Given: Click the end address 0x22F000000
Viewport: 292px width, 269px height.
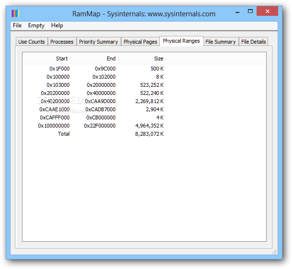Looking at the screenshot, I should click(x=100, y=126).
